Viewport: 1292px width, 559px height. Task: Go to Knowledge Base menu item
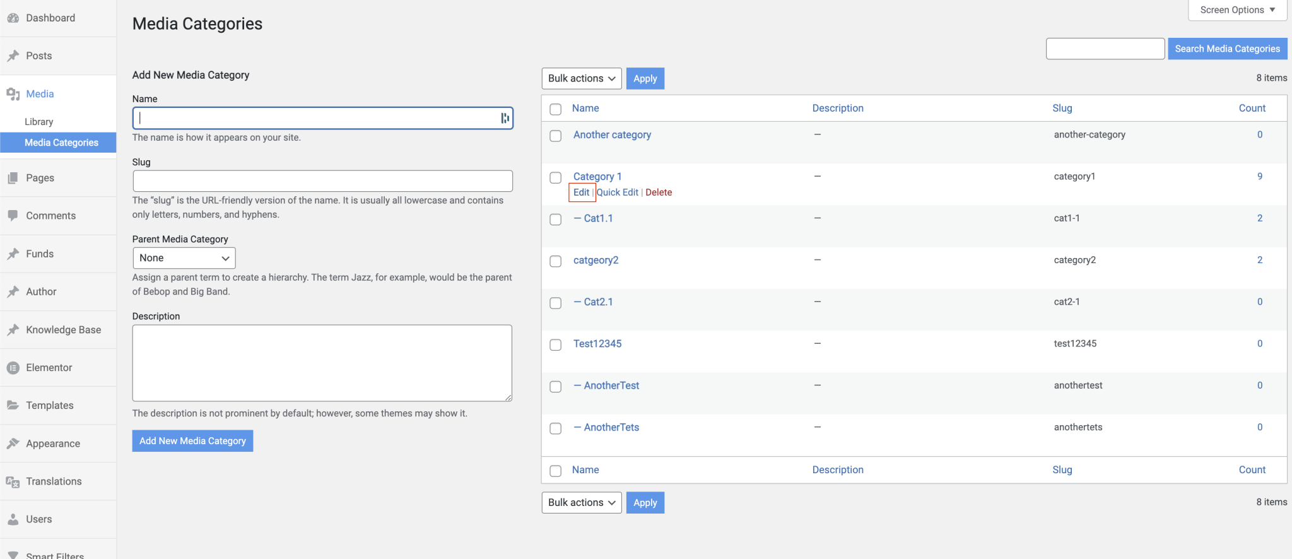[63, 330]
